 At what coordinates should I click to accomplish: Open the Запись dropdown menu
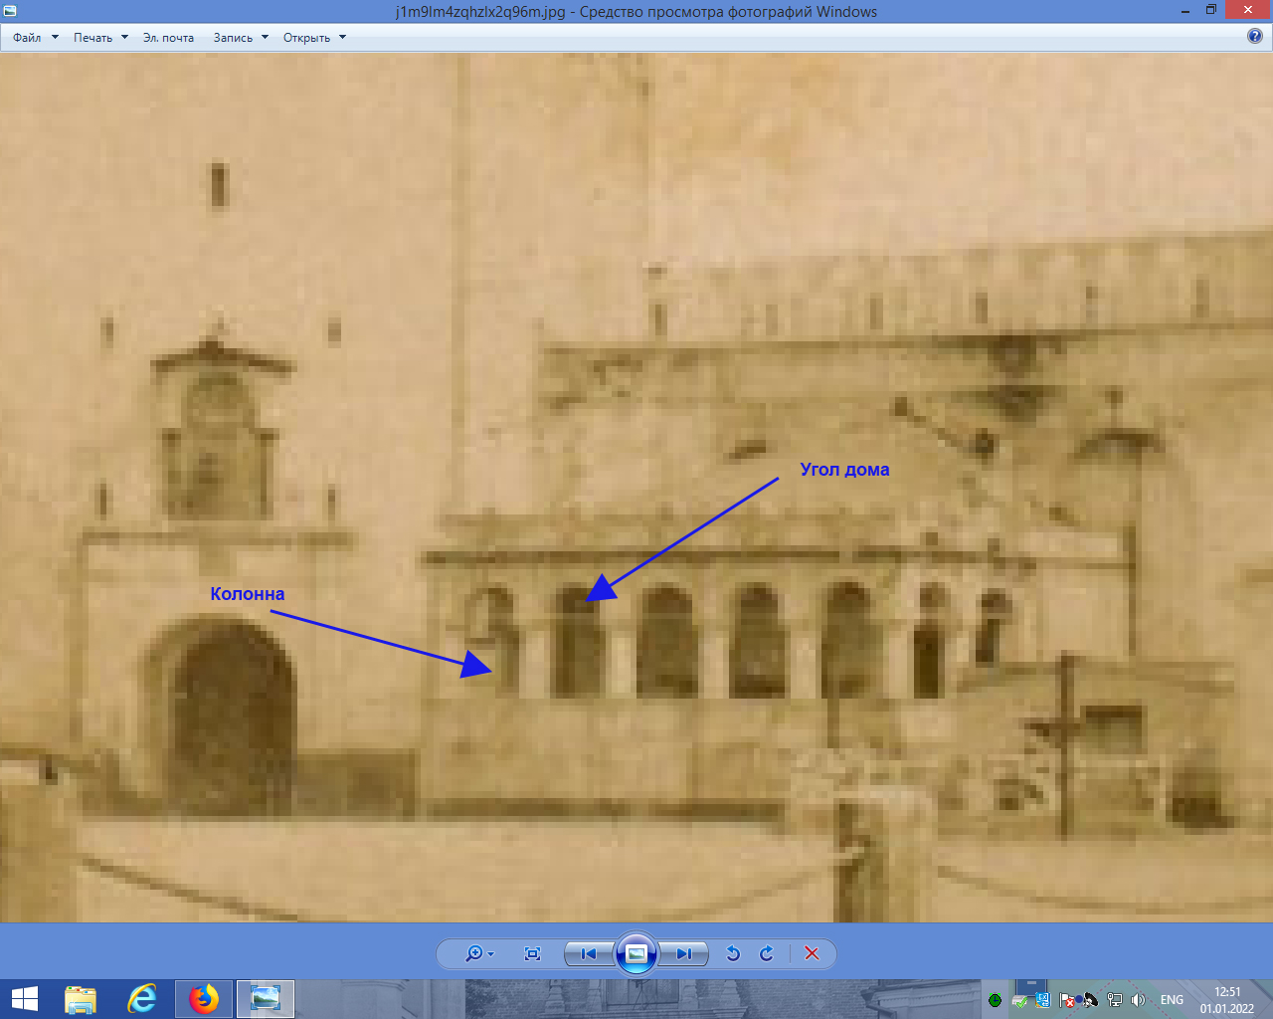241,38
